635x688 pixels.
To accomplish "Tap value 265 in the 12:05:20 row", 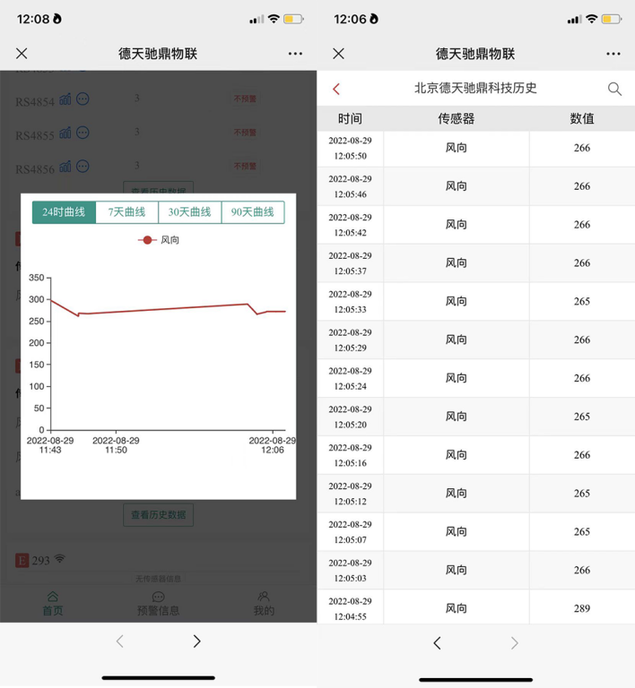I will (582, 417).
